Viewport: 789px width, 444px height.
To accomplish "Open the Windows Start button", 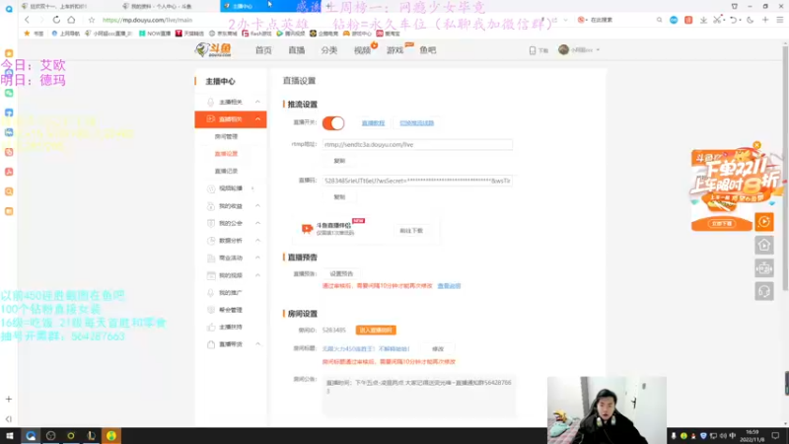I will (x=10, y=435).
